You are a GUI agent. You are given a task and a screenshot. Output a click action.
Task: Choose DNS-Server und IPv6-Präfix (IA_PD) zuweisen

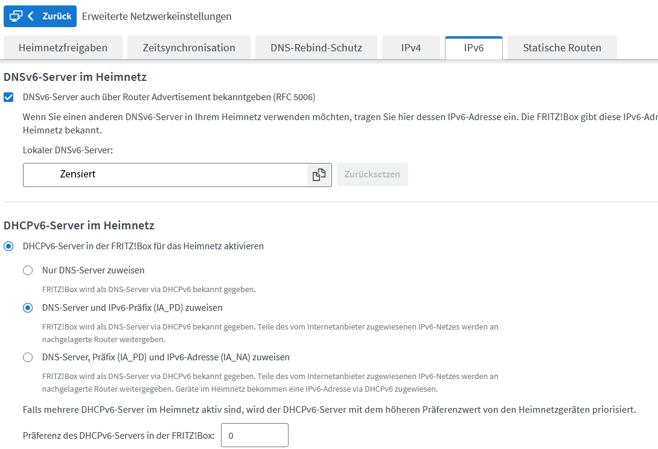(28, 308)
